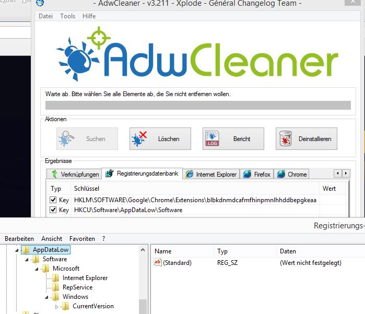This screenshot has height=314, width=365.
Task: Click the REG_SZ type cell
Action: point(228,263)
